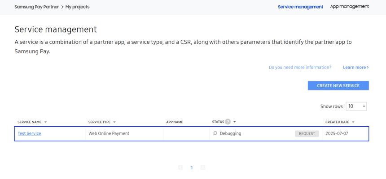Open the Test Service link
This screenshot has height=179, width=386.
pyautogui.click(x=29, y=133)
